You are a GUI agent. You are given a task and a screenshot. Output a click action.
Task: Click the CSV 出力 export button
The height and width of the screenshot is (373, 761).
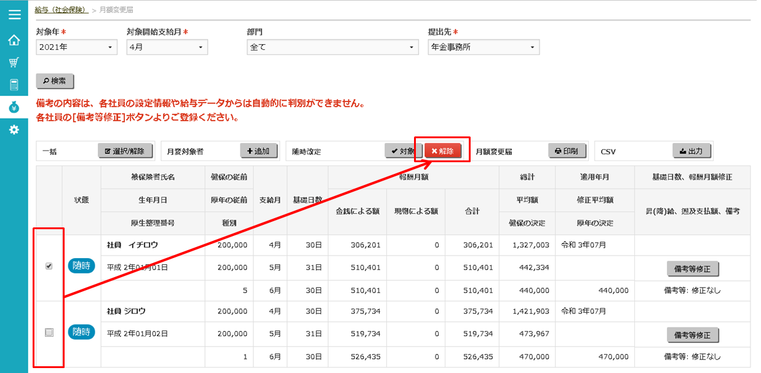(691, 151)
